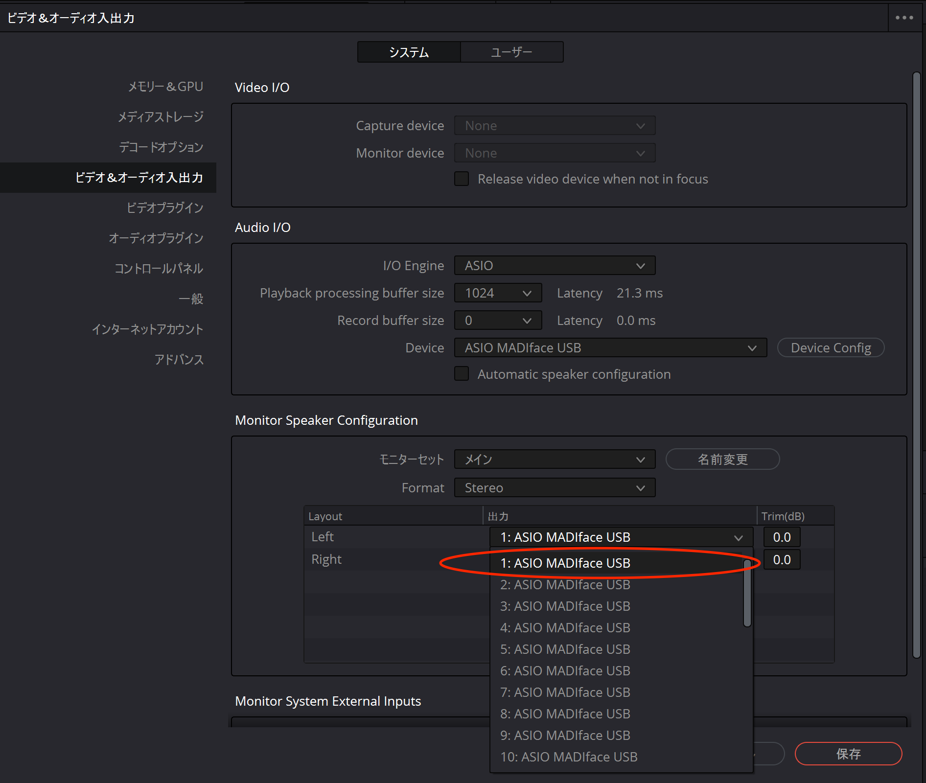Click the Left channel Trim value field
This screenshot has height=783, width=926.
782,537
